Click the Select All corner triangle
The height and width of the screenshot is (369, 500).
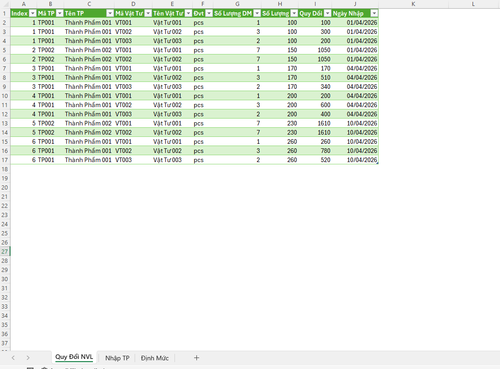[5, 4]
